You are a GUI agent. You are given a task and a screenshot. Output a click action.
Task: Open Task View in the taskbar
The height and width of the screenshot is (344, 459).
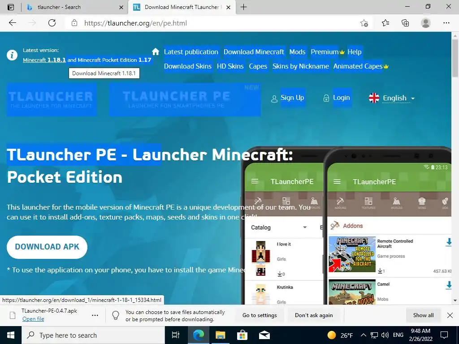coord(176,335)
